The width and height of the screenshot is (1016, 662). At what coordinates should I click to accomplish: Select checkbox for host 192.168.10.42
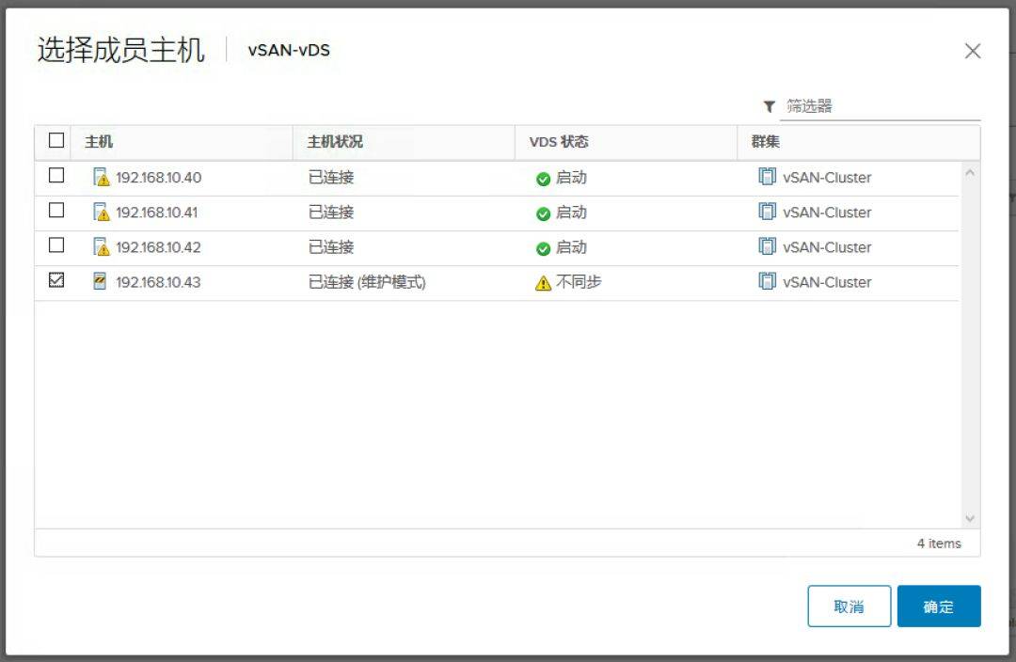56,245
